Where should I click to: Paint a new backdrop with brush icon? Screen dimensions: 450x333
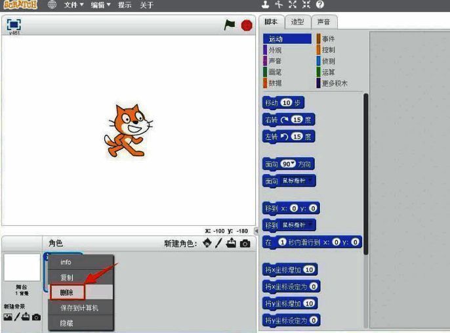pyautogui.click(x=17, y=317)
